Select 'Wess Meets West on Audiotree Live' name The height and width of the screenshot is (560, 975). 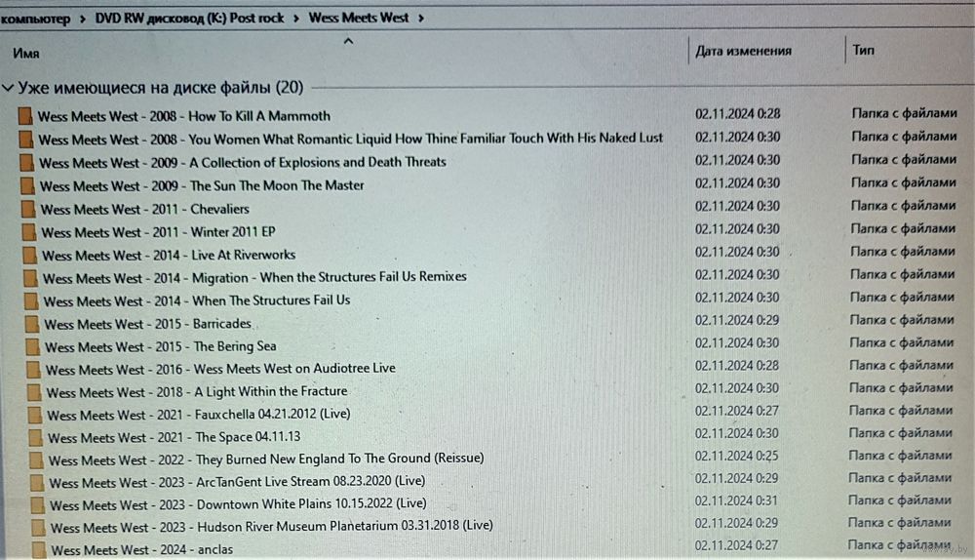pos(220,369)
